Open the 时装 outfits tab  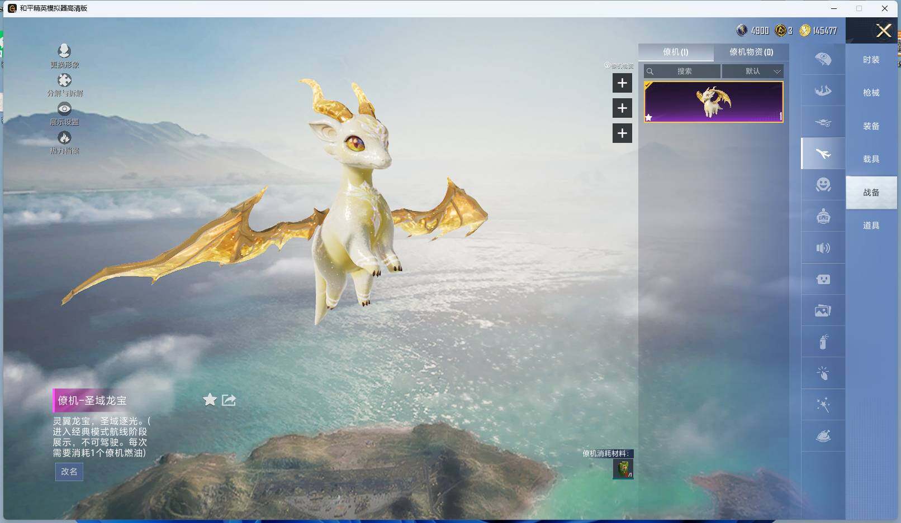pos(871,60)
